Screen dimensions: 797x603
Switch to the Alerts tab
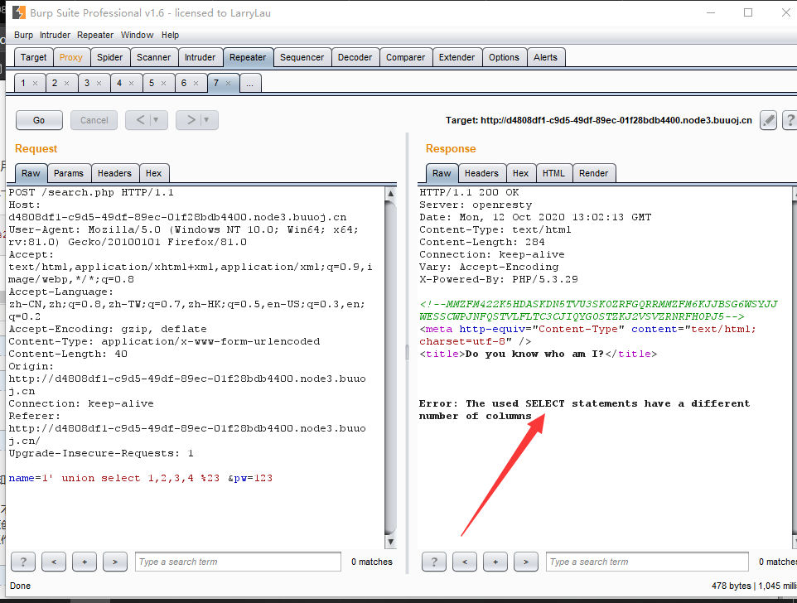(x=545, y=57)
